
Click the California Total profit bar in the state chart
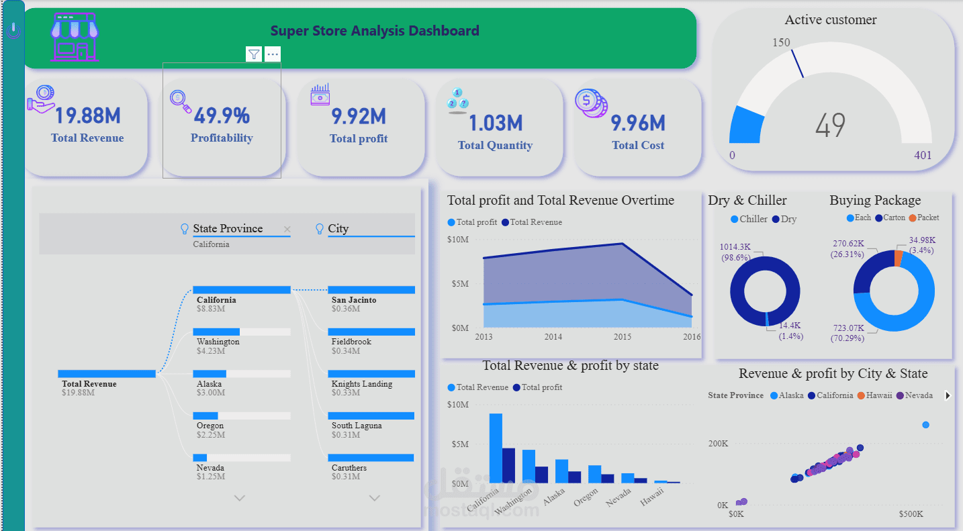tap(508, 466)
